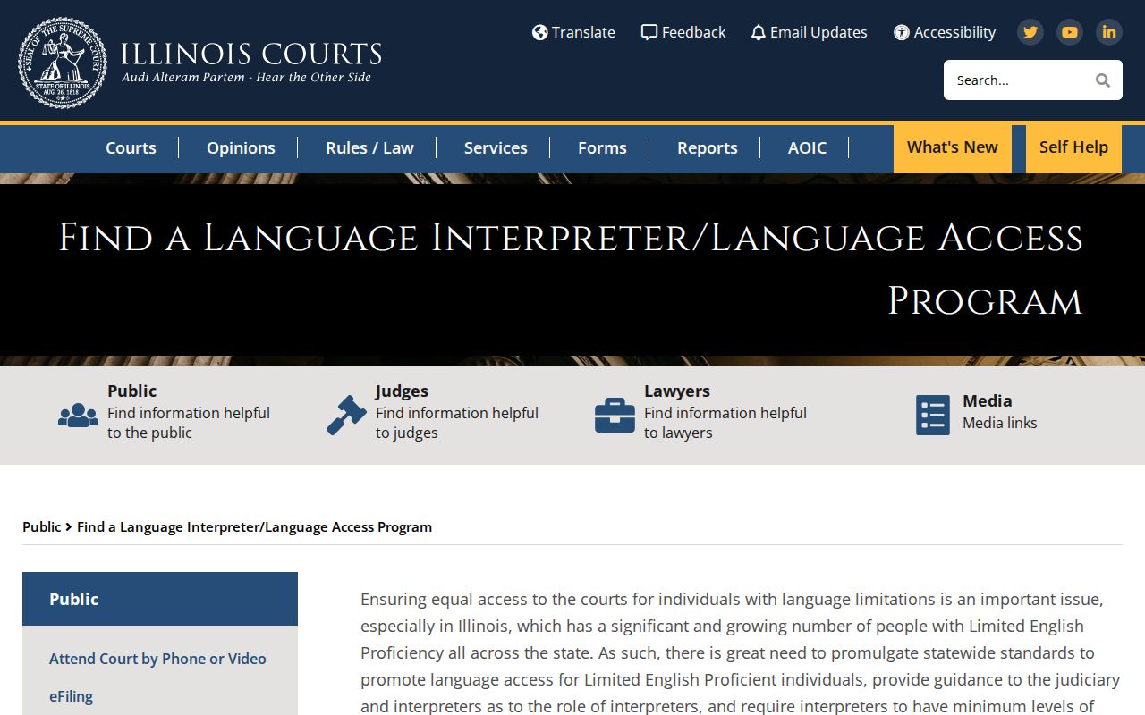Click the Public sidebar header
The image size is (1145, 715).
[160, 599]
